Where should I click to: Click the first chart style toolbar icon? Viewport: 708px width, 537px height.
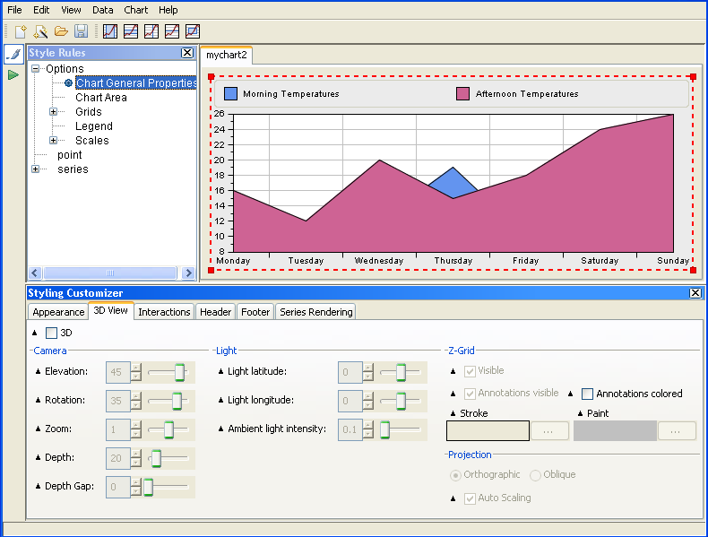click(110, 31)
